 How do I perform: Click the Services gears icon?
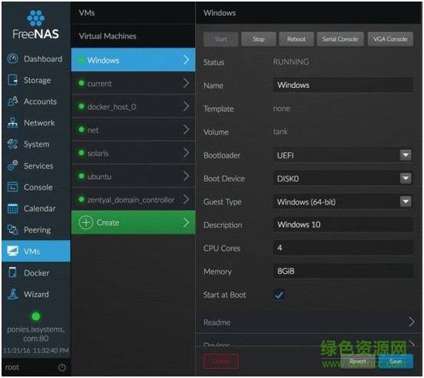point(13,165)
